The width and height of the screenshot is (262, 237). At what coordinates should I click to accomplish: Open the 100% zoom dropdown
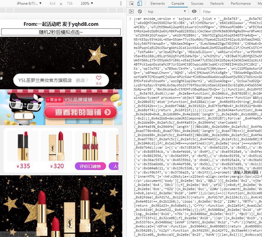point(87,4)
